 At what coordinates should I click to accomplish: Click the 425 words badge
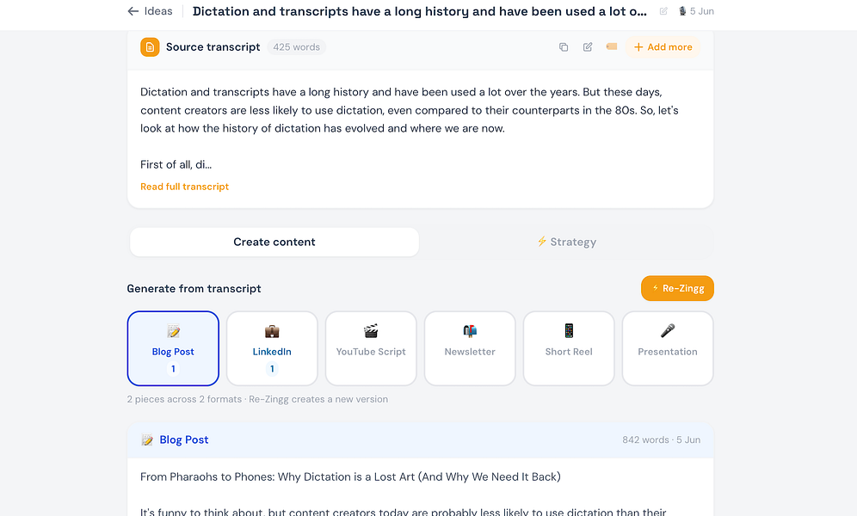coord(296,47)
